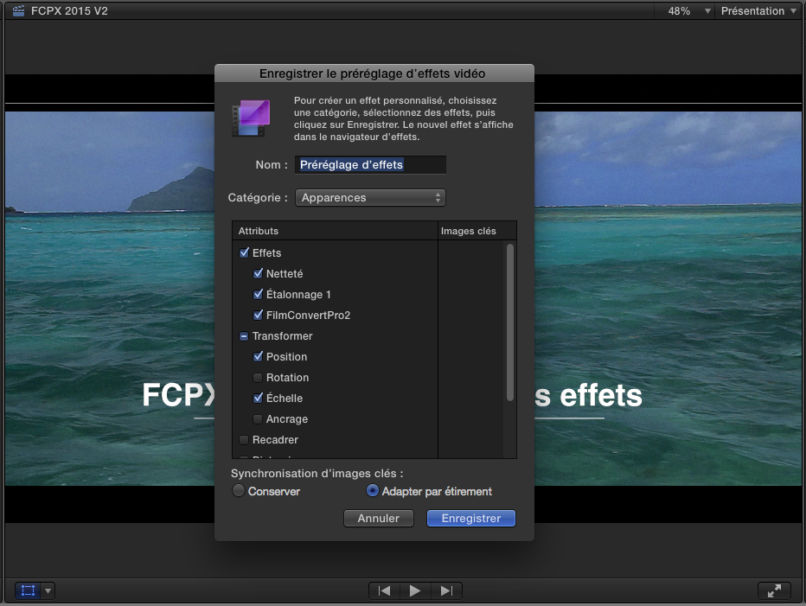Viewport: 806px width, 606px height.
Task: Jump to the next frame
Action: pos(447,590)
